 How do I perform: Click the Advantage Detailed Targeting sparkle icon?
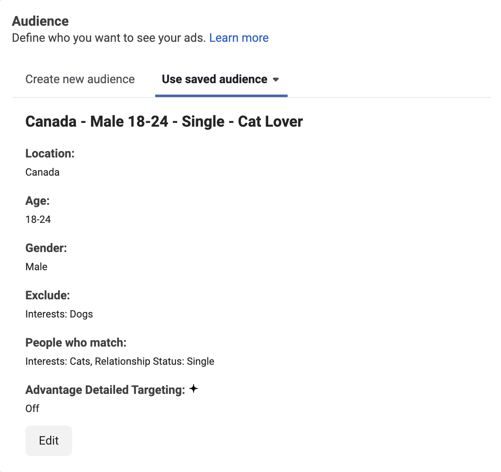click(x=194, y=389)
